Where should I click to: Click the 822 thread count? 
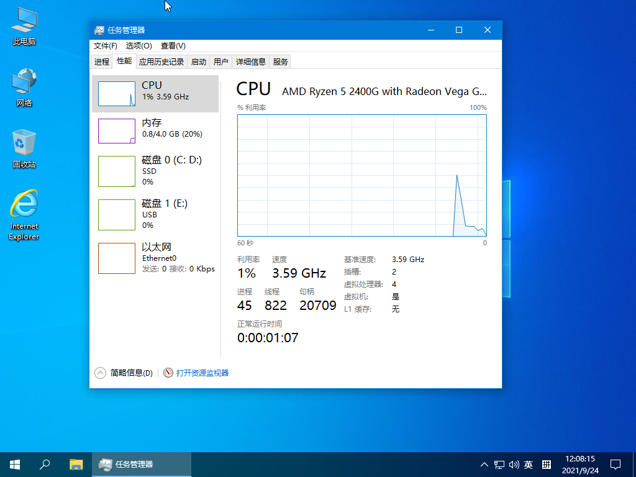276,306
